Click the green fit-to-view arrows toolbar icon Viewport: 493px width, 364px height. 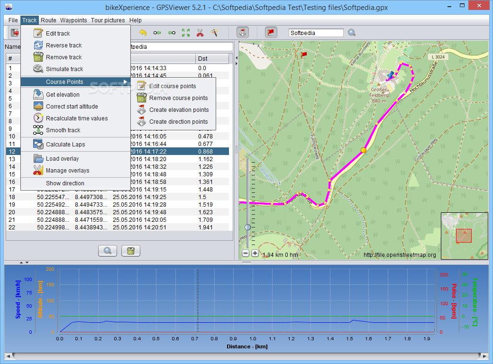tap(185, 33)
